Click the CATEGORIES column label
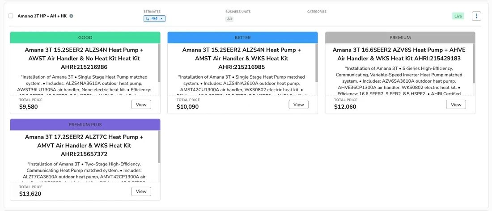Viewport: 492px width, 211px height. point(317,12)
